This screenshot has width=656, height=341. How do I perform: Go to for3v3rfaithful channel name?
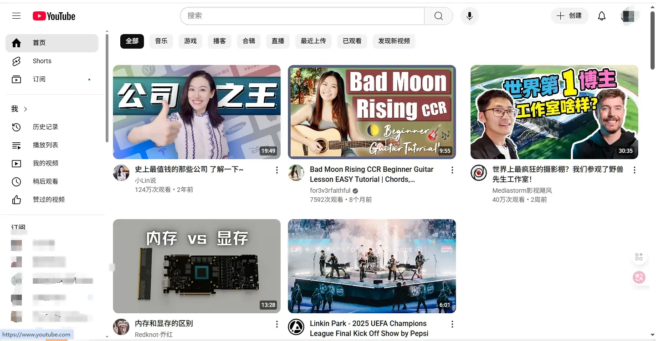point(330,191)
